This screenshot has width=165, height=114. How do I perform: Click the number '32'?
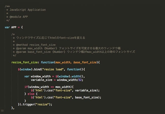coord(80,80)
